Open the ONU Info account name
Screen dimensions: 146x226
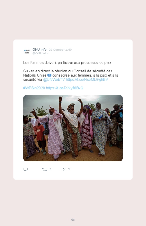pos(39,50)
